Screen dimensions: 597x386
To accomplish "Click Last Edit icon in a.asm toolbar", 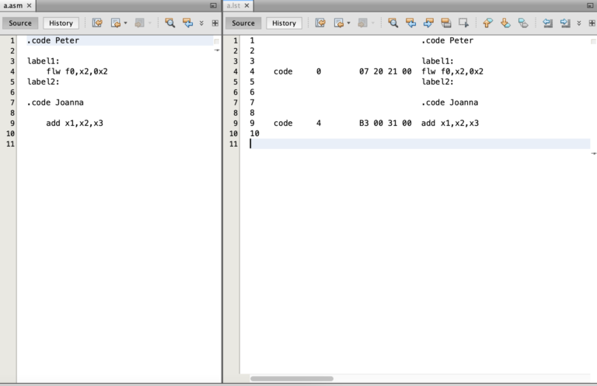I will pyautogui.click(x=97, y=23).
